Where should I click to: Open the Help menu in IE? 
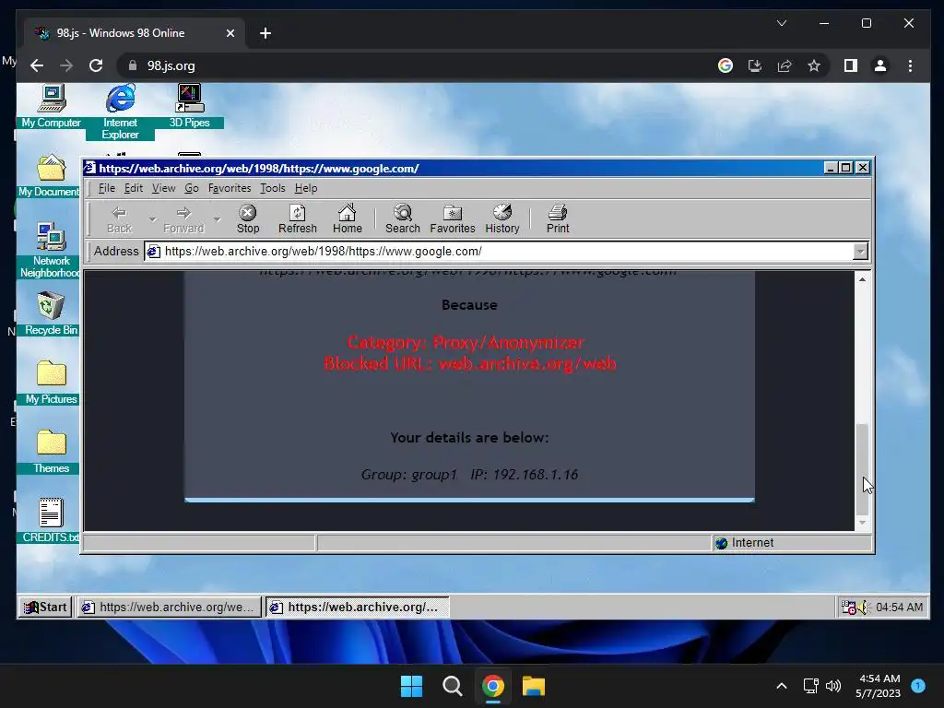pyautogui.click(x=306, y=188)
